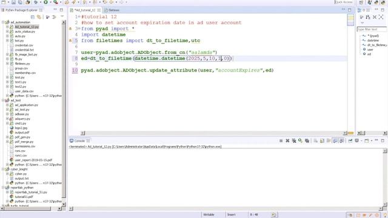Collapse the ad_test project node
The image size is (388, 218).
tap(3, 101)
